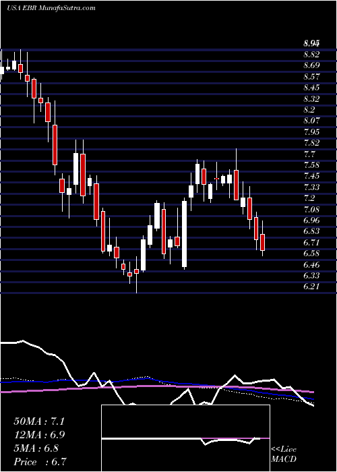Viewport: 337px width, 472px height.
Task: Click the 7.58 price axis label
Action: 311,165
